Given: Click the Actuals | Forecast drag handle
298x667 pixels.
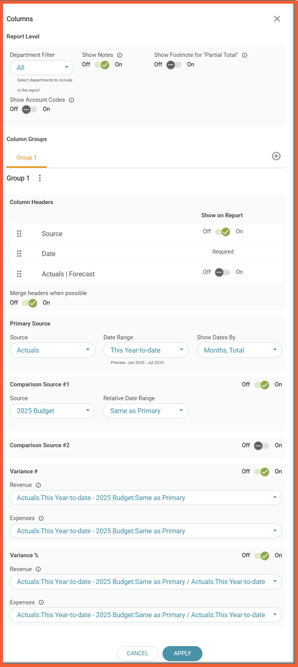Looking at the screenshot, I should pos(19,274).
